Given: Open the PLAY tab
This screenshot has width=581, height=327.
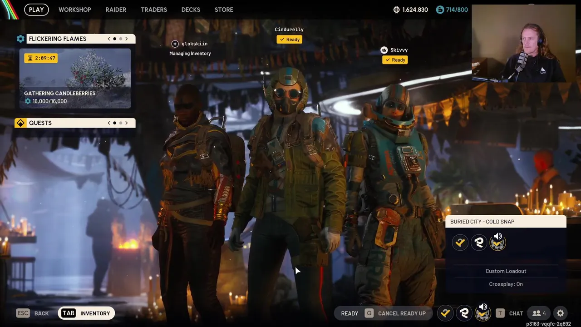Looking at the screenshot, I should 36,10.
